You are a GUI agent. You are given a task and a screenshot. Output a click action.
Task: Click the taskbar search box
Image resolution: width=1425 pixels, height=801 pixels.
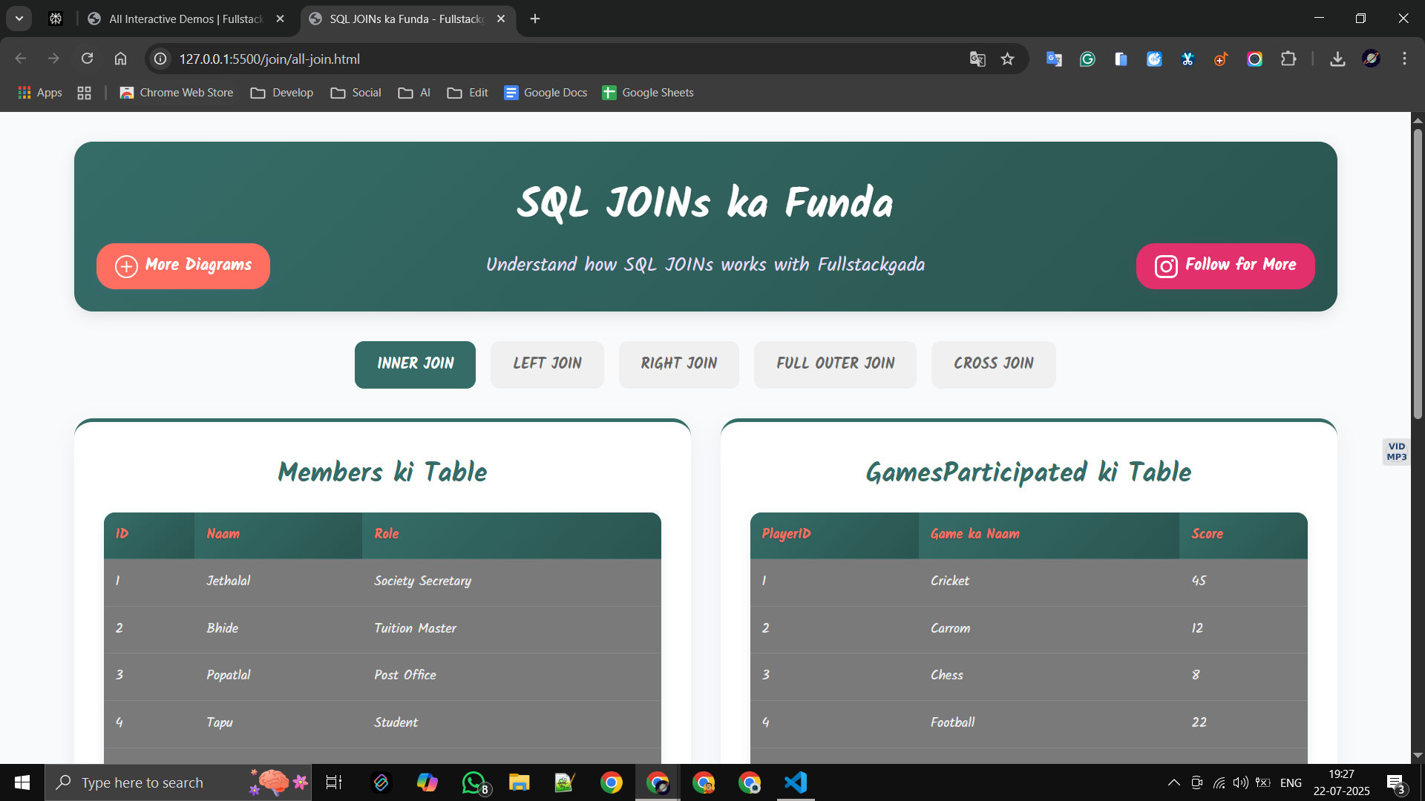click(178, 782)
